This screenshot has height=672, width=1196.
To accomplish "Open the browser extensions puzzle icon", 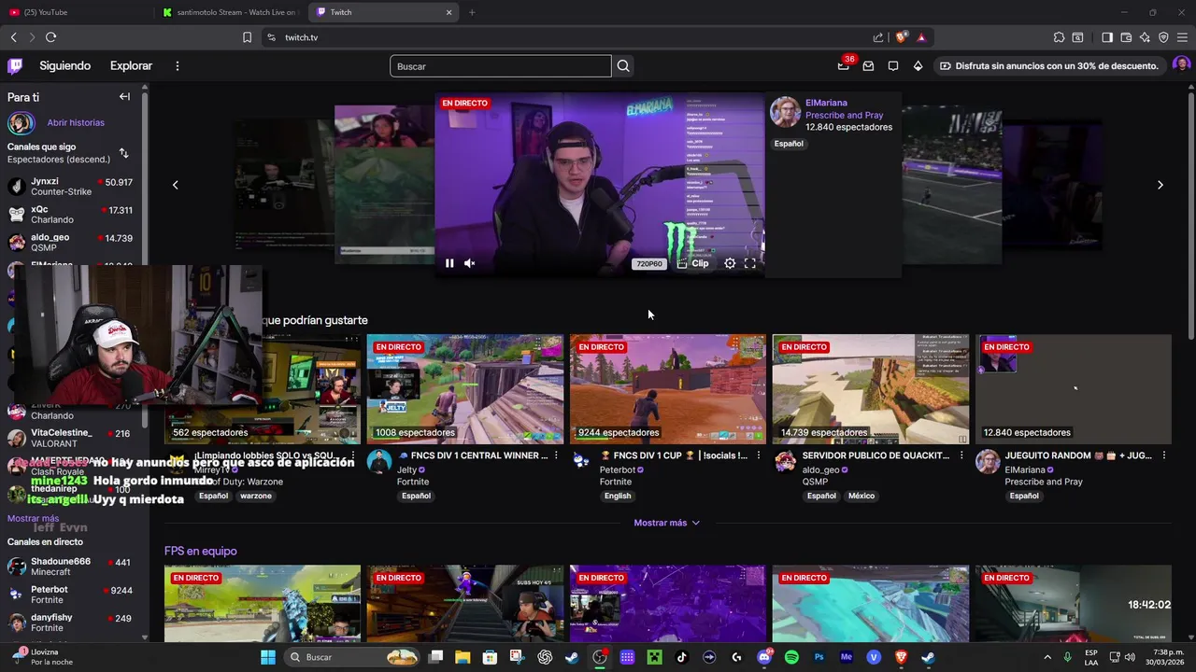I will [1059, 37].
